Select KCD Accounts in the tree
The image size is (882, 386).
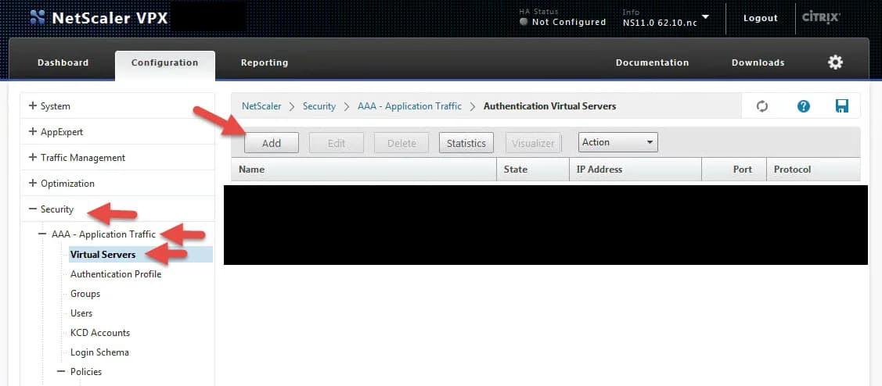click(100, 333)
